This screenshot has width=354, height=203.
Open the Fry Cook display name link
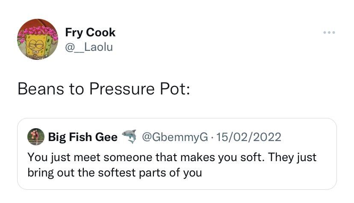pyautogui.click(x=90, y=32)
